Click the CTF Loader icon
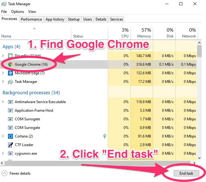The image size is (206, 182). [10, 145]
